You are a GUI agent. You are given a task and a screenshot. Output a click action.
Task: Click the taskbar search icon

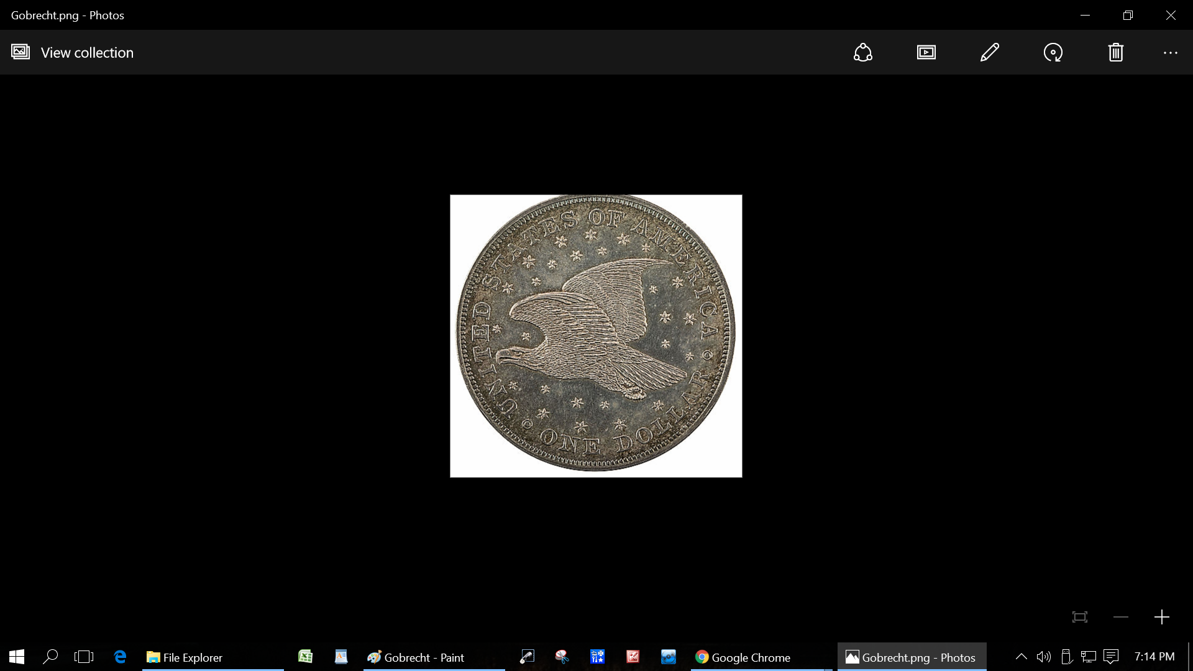pyautogui.click(x=50, y=657)
